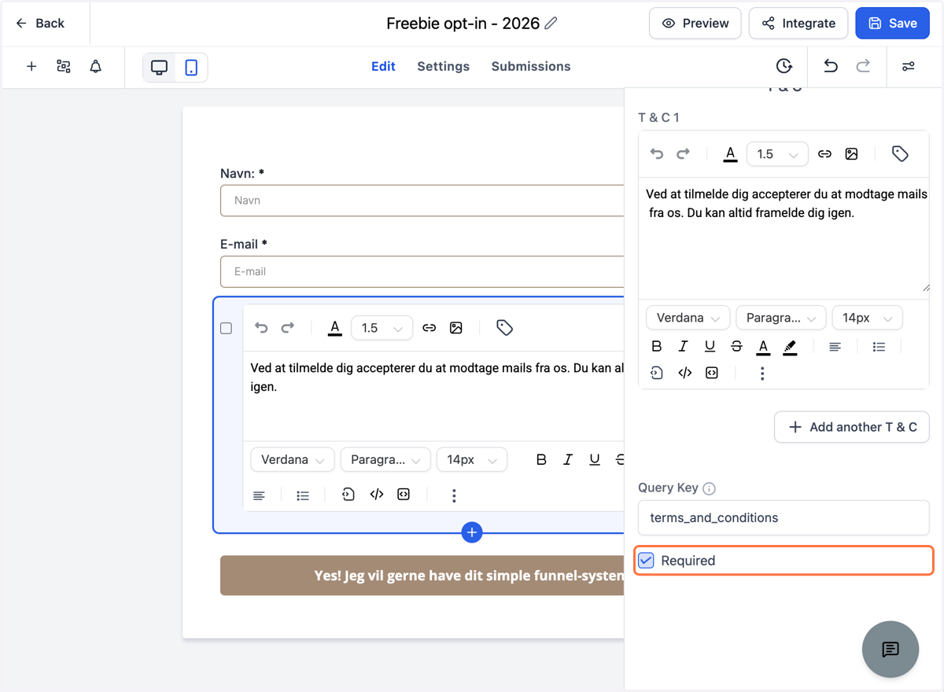The height and width of the screenshot is (692, 944).
Task: Go Back to the previous page
Action: tap(40, 24)
